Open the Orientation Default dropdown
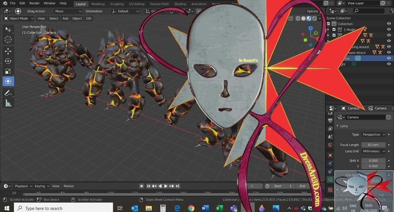Screen dimensions: 394x212 (125, 11)
